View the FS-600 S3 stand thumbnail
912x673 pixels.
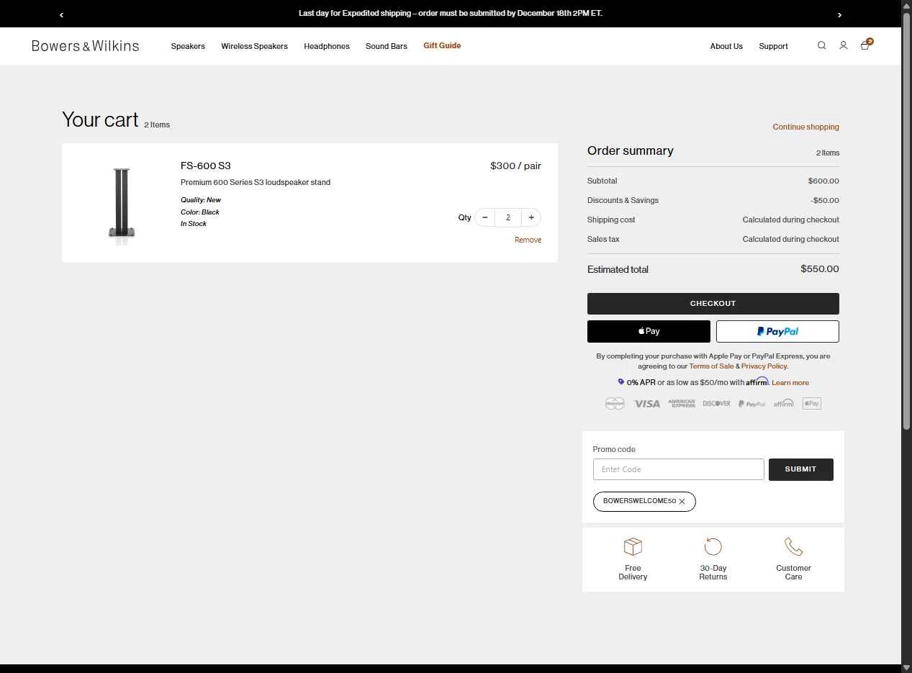coord(122,206)
